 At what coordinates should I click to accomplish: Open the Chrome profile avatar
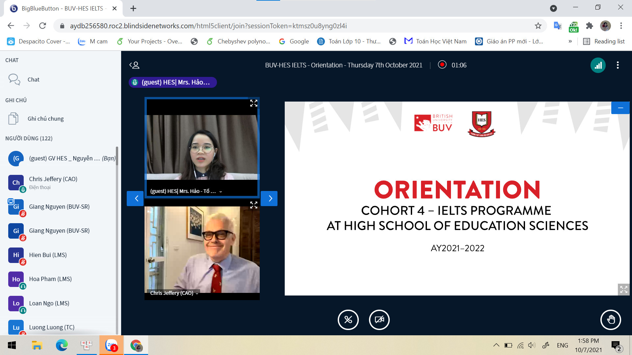pos(605,26)
